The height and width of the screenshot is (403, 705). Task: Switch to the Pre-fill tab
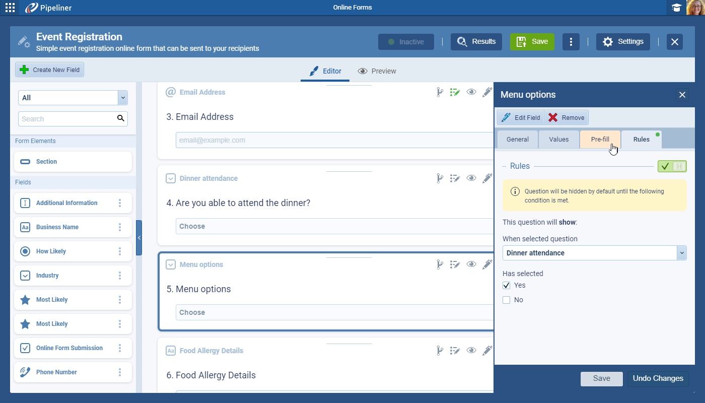(x=600, y=140)
